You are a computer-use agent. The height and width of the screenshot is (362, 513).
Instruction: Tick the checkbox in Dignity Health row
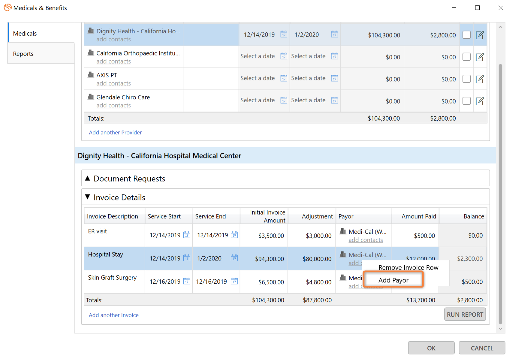[467, 35]
